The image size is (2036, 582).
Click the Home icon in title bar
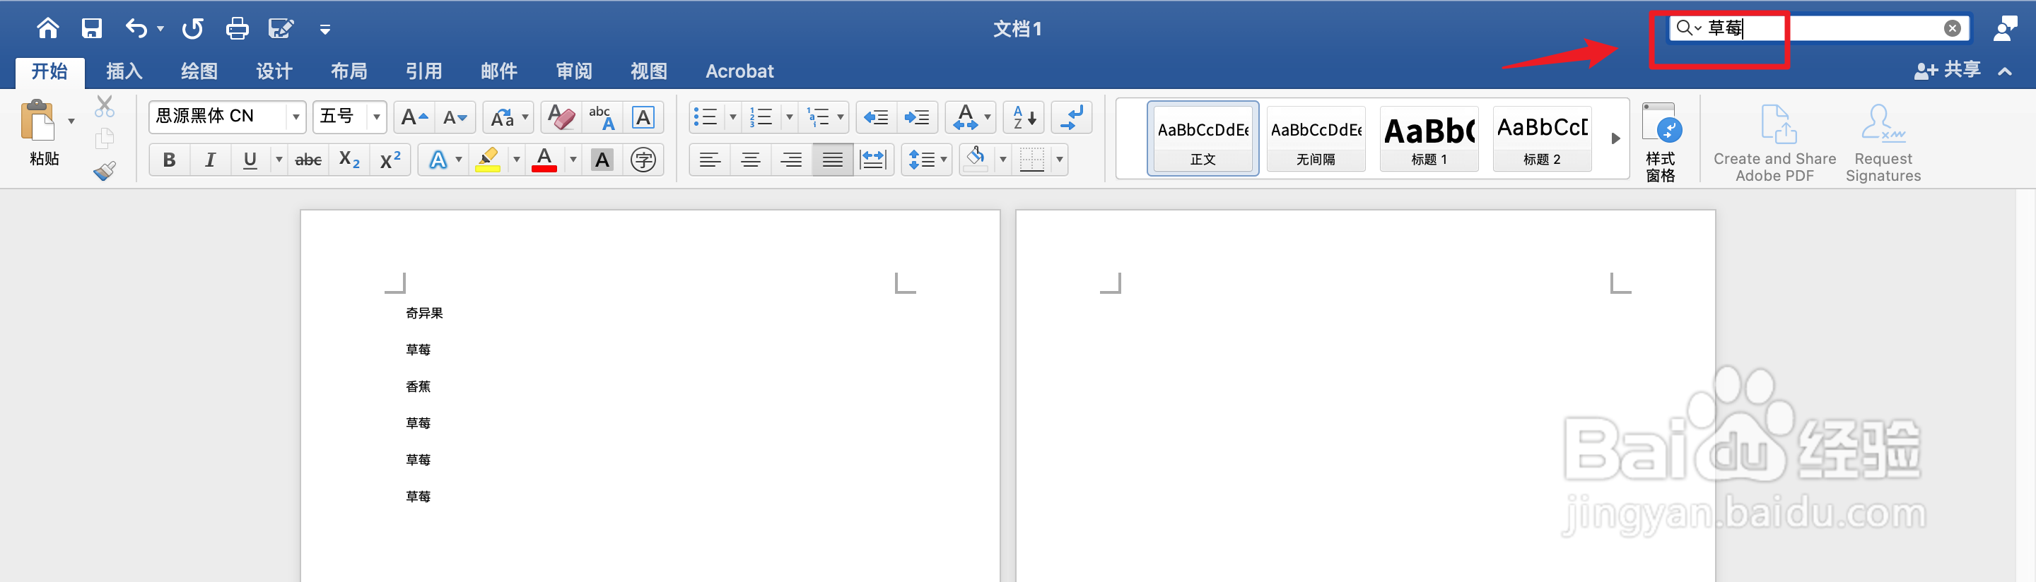(47, 28)
